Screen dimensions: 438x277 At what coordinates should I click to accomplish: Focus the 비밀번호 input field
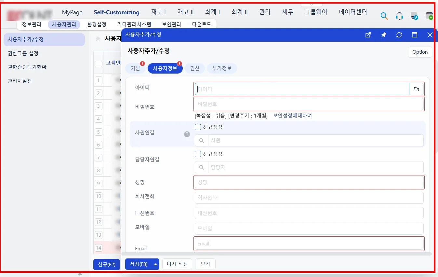(x=309, y=104)
